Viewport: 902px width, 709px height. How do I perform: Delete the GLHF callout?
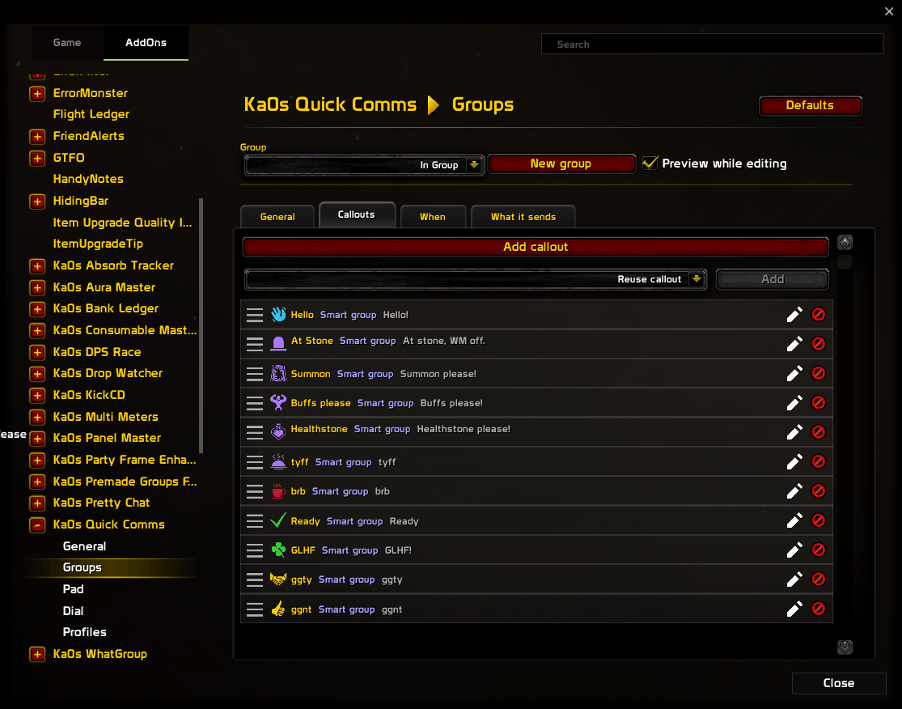point(819,550)
